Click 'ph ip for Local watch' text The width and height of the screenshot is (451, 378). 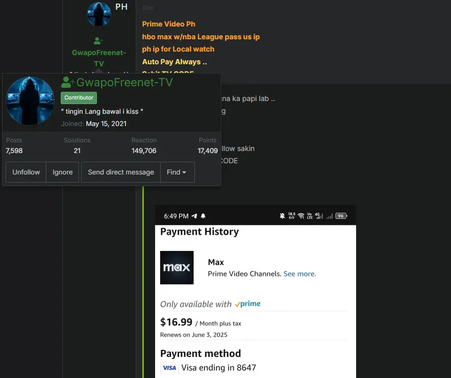(x=178, y=49)
